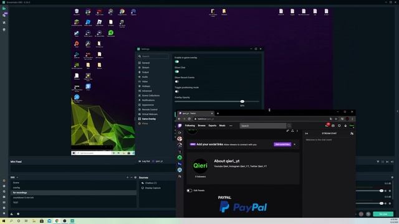Open Browse on Twitch navigation
The image size is (399, 224).
pos(201,126)
